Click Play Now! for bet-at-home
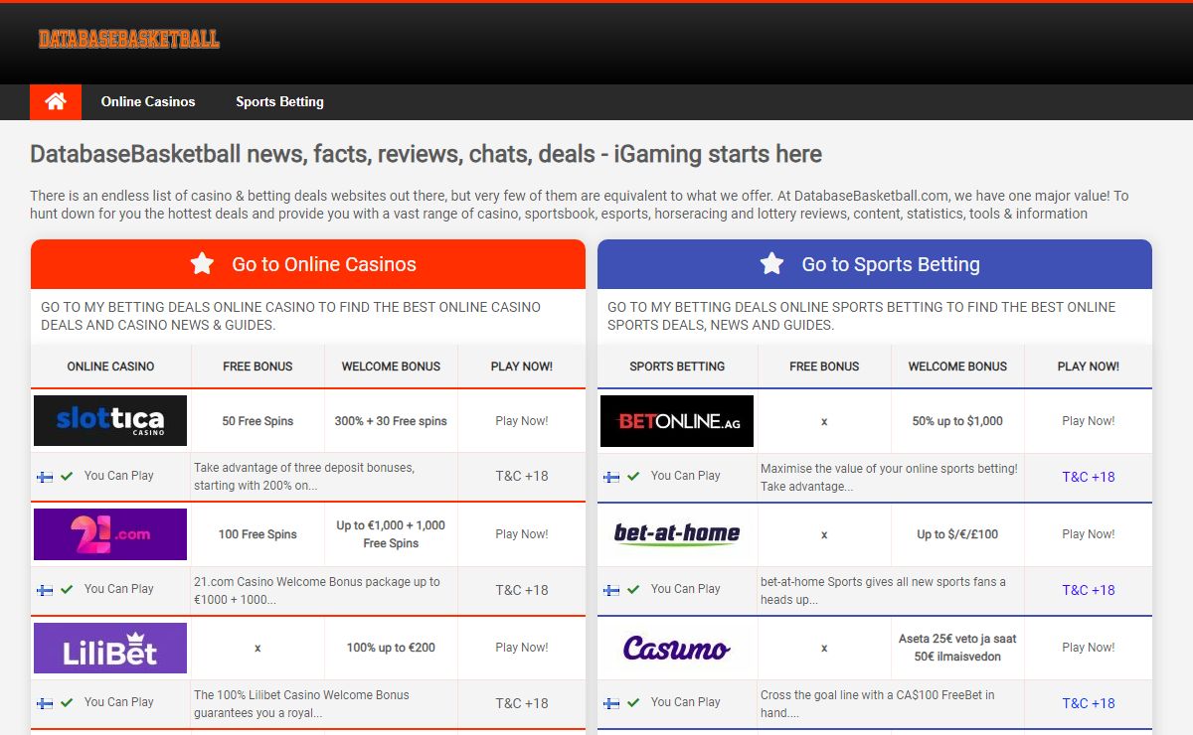This screenshot has height=735, width=1193. coord(1089,534)
